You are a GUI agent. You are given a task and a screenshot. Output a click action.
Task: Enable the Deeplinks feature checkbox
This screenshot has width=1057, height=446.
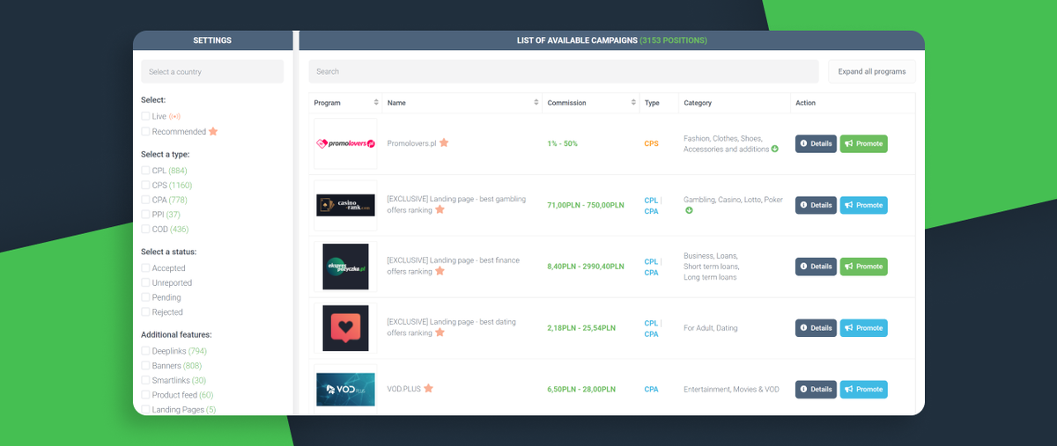pyautogui.click(x=145, y=351)
